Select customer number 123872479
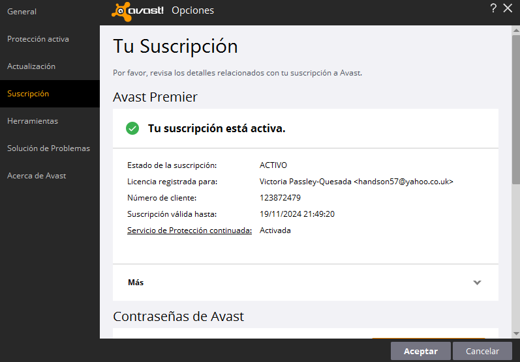Viewport: 520px width, 362px height. [280, 198]
